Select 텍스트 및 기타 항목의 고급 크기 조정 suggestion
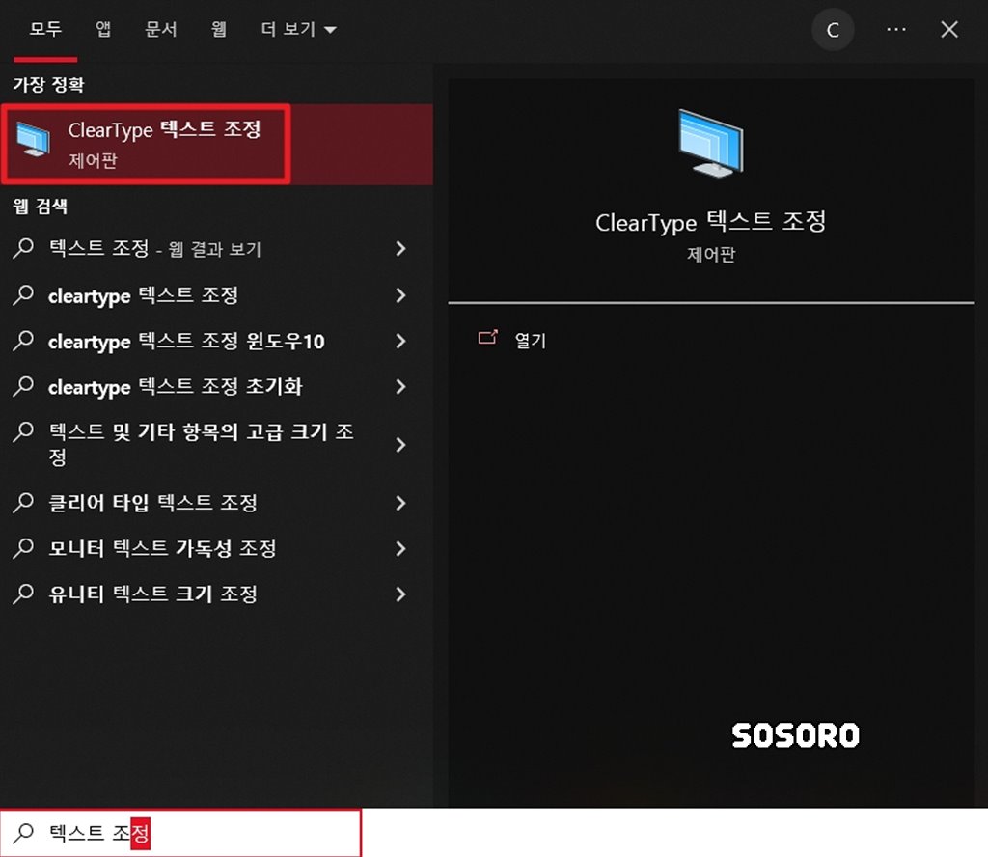 [217, 444]
